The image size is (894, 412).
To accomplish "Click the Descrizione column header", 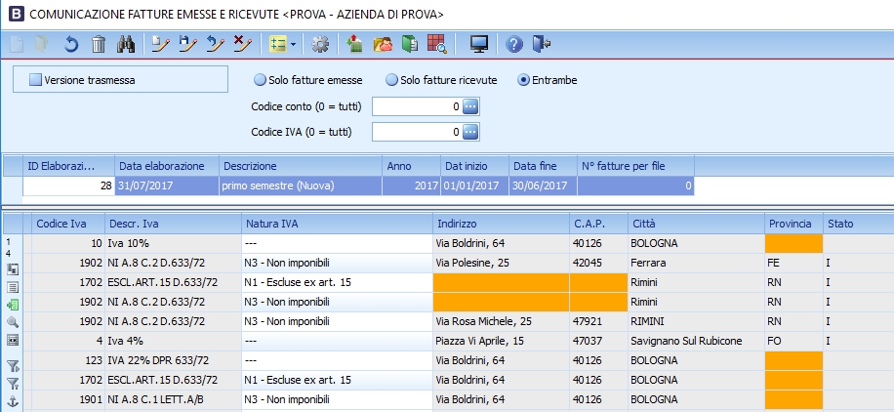I will point(301,166).
